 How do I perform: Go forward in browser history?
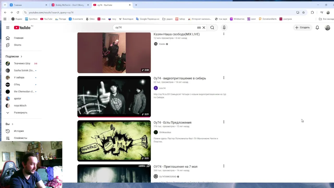click(x=11, y=13)
